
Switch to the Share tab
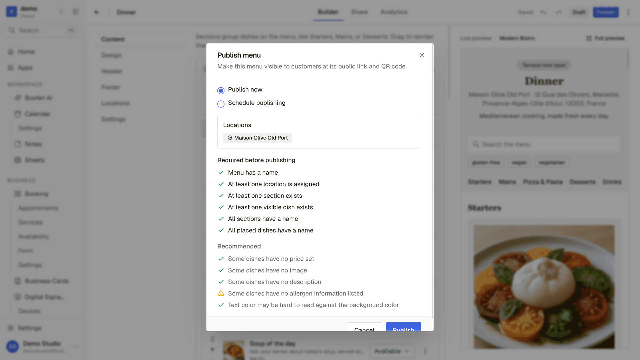click(x=359, y=12)
